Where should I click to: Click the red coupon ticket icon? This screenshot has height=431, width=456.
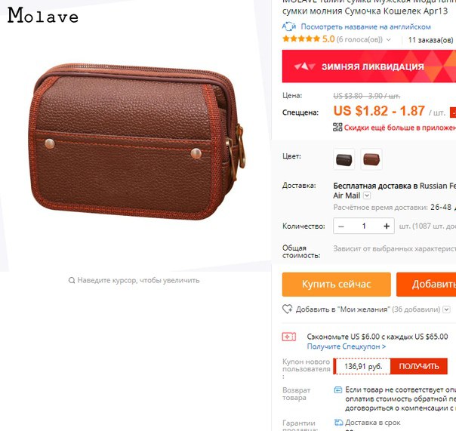(289, 337)
